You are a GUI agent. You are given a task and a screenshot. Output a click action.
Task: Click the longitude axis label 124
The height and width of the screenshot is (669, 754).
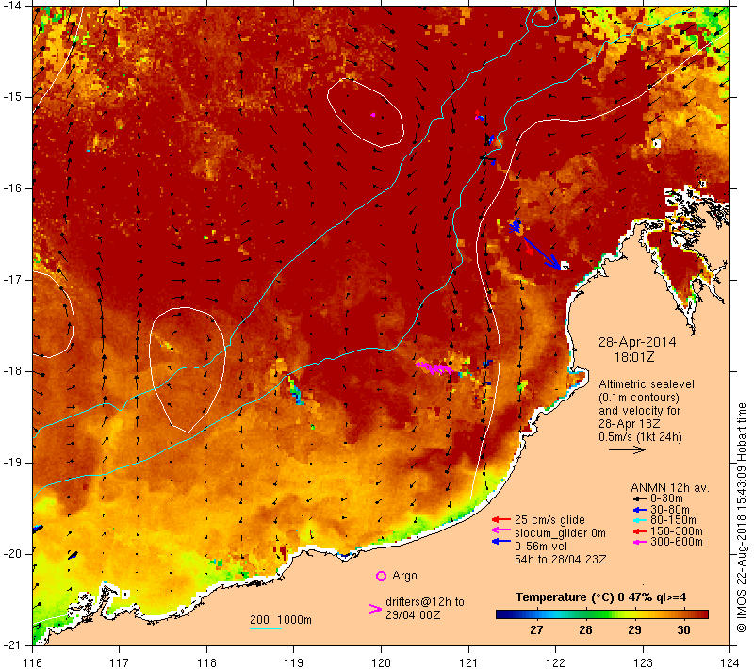pyautogui.click(x=729, y=662)
